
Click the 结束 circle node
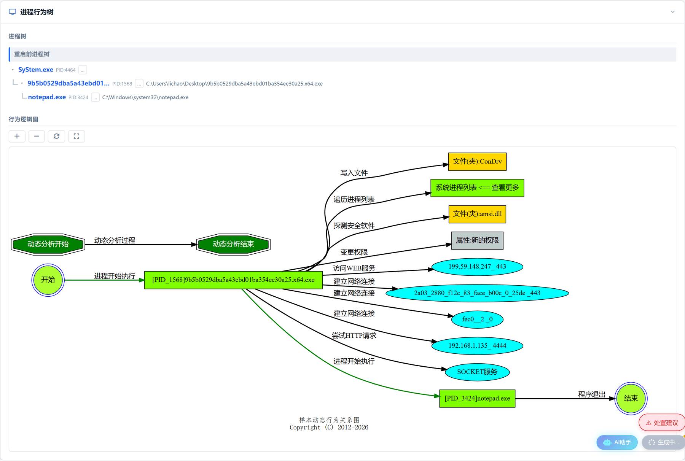point(631,398)
